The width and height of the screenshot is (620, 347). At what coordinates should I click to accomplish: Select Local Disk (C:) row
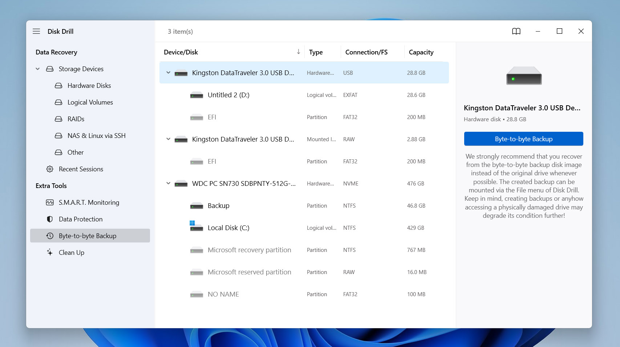pos(304,228)
